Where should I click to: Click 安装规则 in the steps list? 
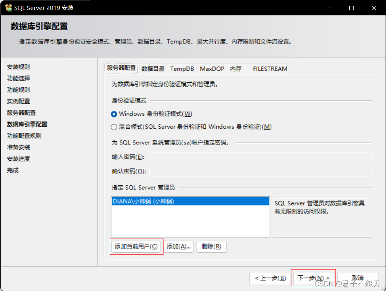18,67
